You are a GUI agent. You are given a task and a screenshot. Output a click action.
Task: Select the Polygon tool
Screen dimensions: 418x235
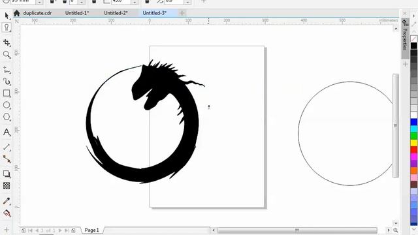tap(7, 117)
